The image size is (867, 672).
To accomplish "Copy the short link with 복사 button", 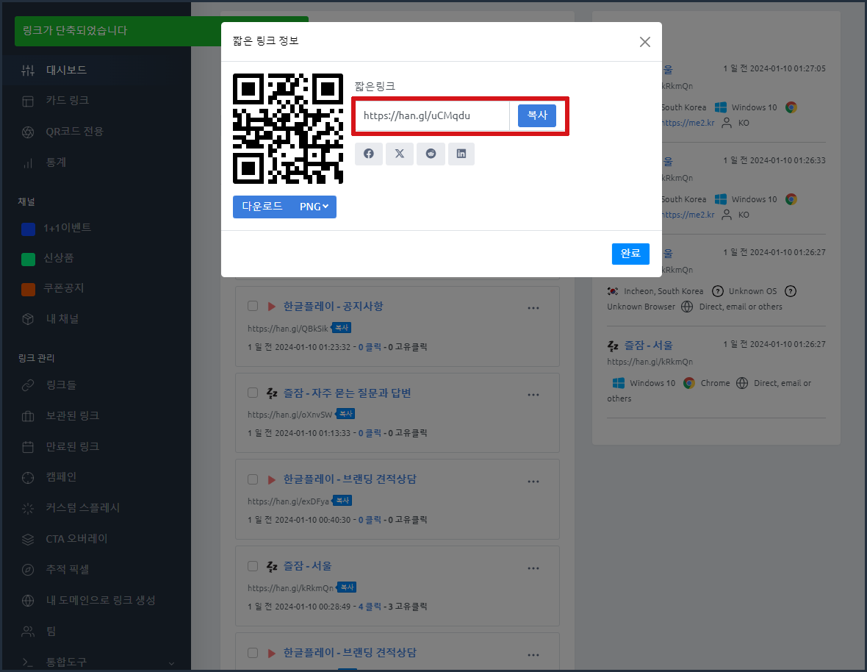I will point(537,115).
